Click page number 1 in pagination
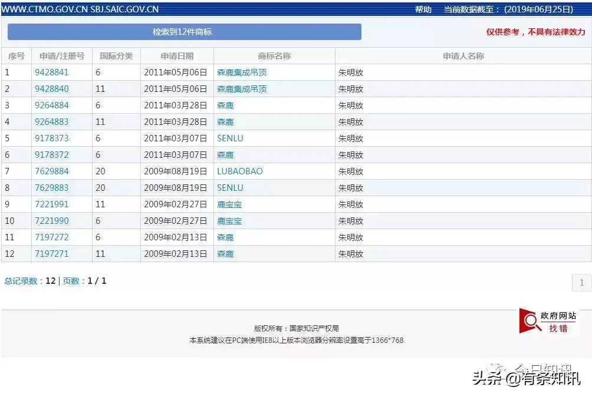The width and height of the screenshot is (592, 397). (581, 282)
